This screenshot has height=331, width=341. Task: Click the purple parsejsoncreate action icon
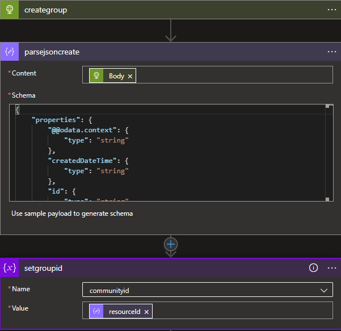pos(10,52)
